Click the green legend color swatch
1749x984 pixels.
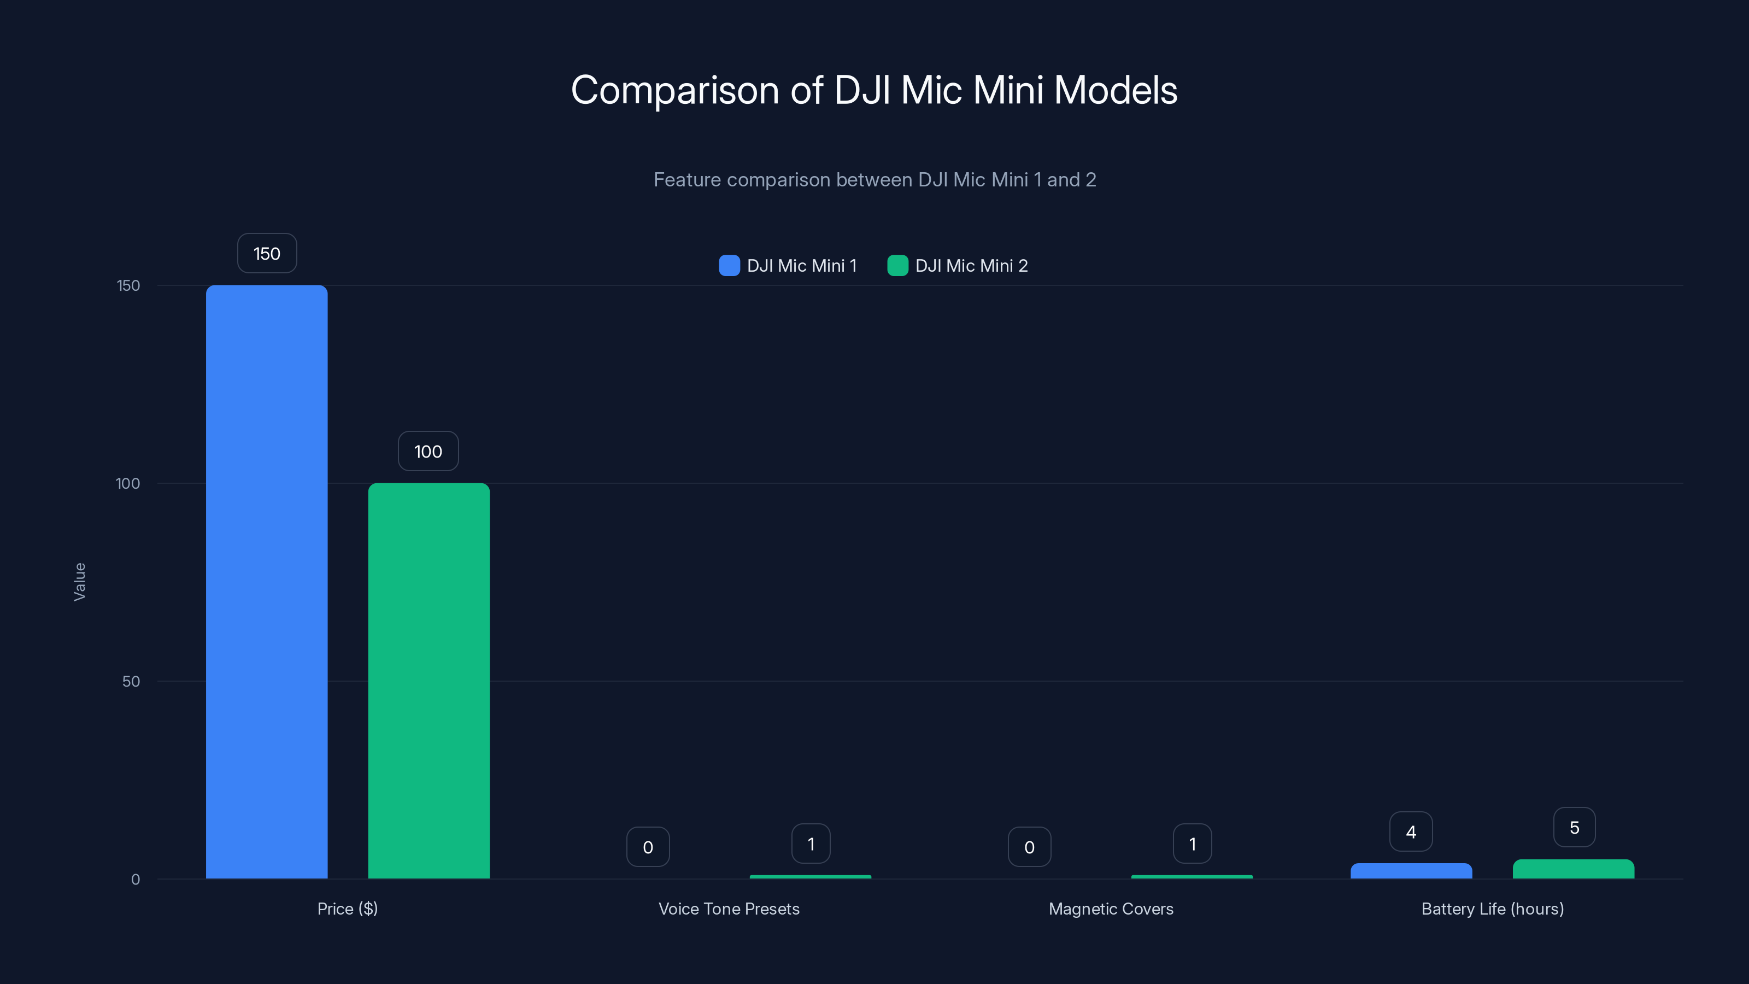[897, 266]
